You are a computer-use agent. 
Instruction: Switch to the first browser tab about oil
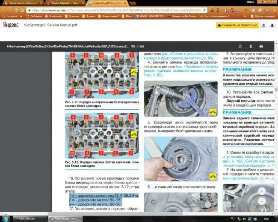[x=21, y=3]
